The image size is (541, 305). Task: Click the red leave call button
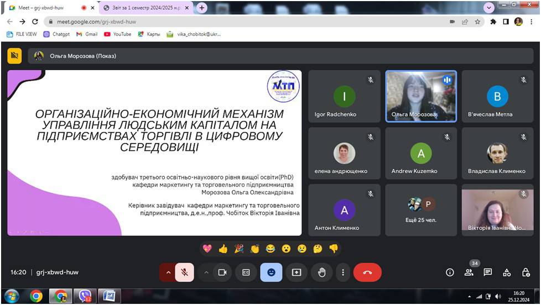(x=367, y=272)
